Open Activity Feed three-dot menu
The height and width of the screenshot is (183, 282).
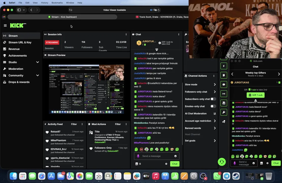point(82,124)
